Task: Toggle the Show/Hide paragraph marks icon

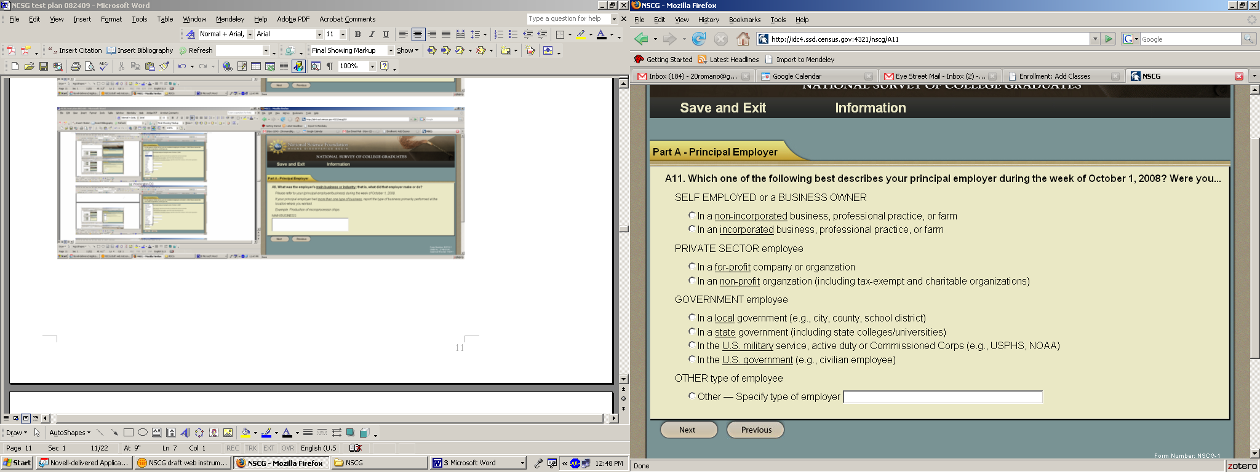Action: click(x=330, y=66)
